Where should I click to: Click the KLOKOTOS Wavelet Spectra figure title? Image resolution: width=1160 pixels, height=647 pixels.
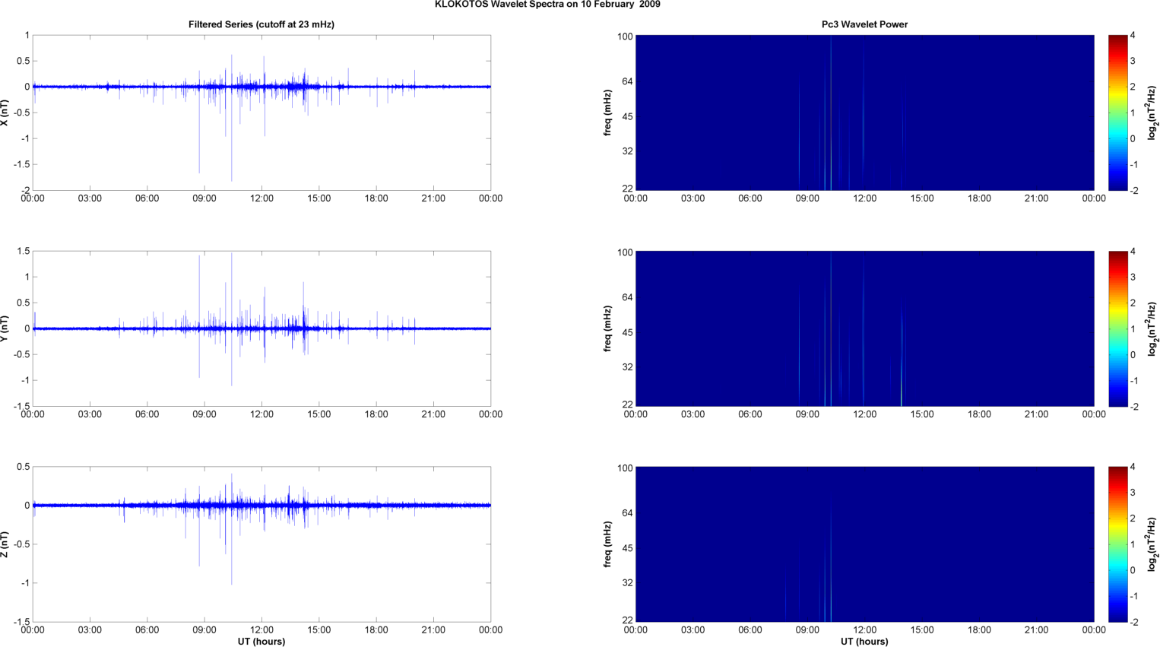coord(547,5)
